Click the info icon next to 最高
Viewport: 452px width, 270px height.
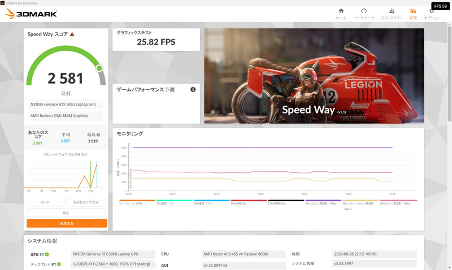[98, 134]
